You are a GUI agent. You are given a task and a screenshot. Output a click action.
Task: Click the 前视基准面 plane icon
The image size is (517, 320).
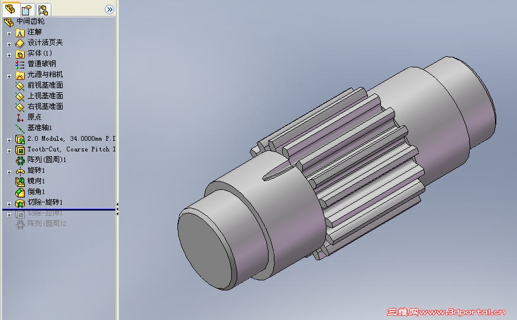[20, 86]
